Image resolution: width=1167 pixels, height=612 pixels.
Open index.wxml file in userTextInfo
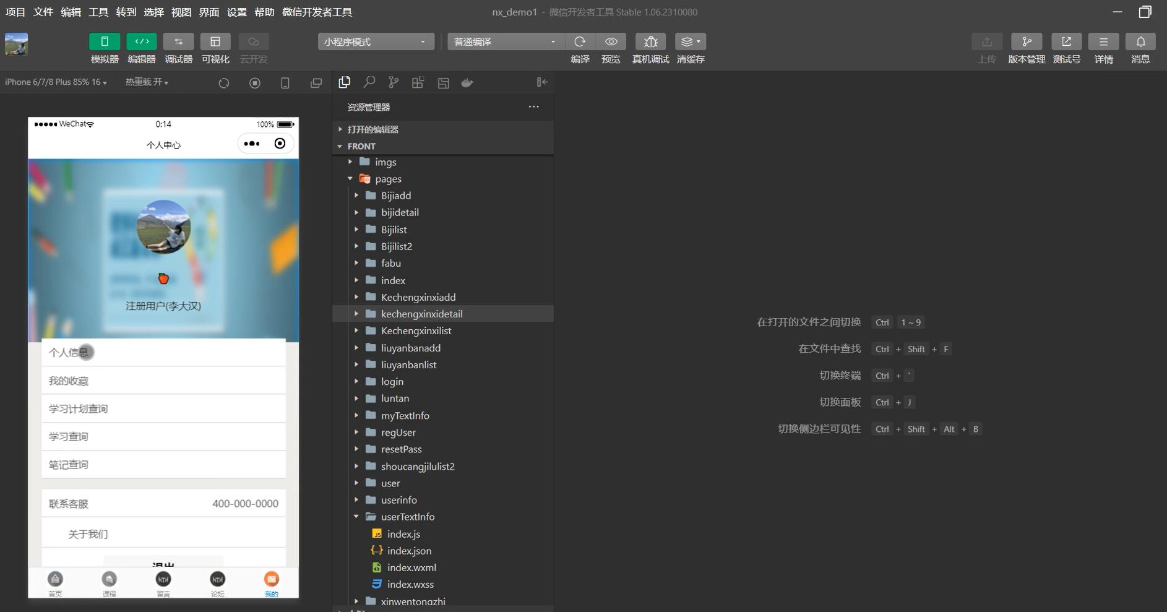[411, 567]
